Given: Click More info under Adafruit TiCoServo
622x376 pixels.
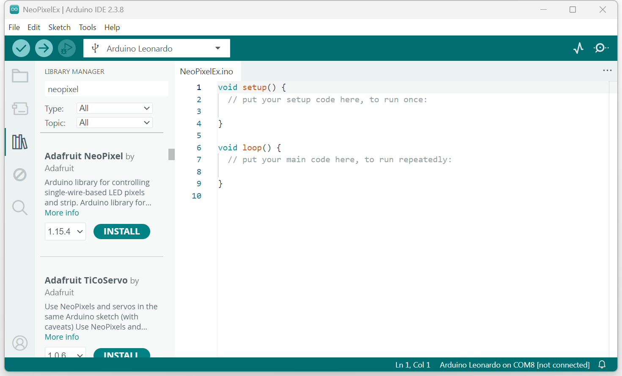Looking at the screenshot, I should point(62,337).
